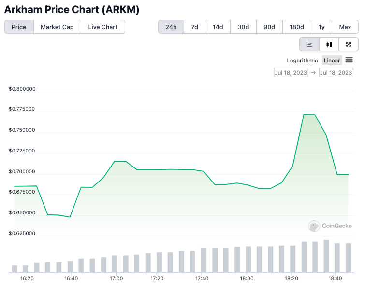Enable Logarithmic scale
This screenshot has height=288, width=365.
(302, 61)
